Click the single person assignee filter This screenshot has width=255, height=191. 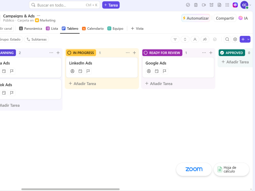(x=195, y=39)
